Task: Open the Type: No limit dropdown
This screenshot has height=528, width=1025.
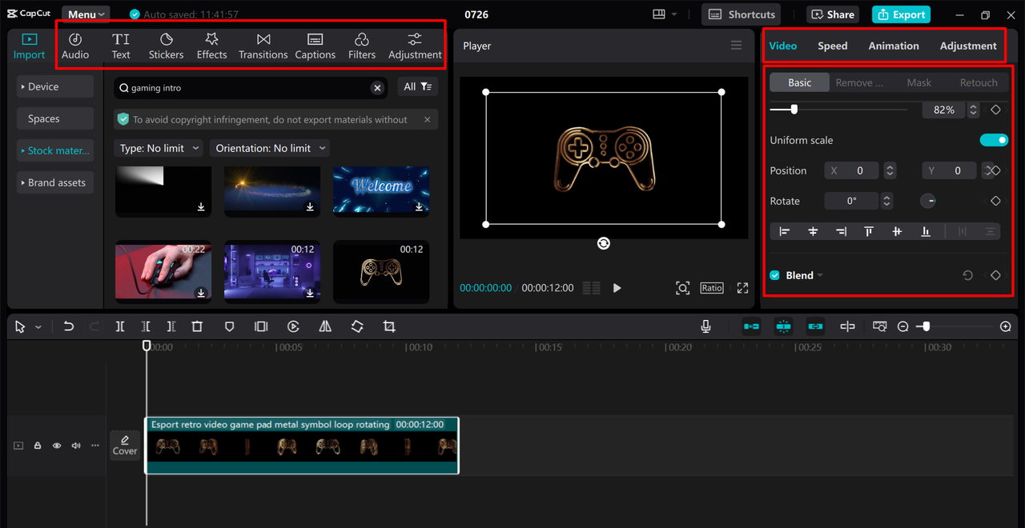Action: [158, 148]
